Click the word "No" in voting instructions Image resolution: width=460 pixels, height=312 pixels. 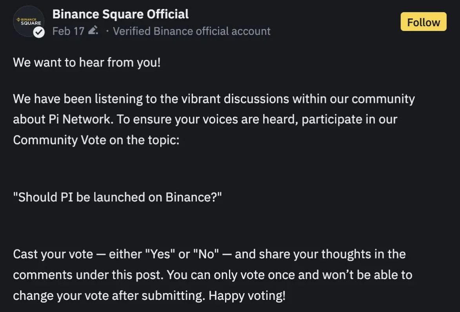coord(206,254)
